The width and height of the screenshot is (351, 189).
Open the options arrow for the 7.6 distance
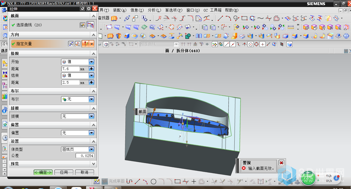[x=91, y=69]
